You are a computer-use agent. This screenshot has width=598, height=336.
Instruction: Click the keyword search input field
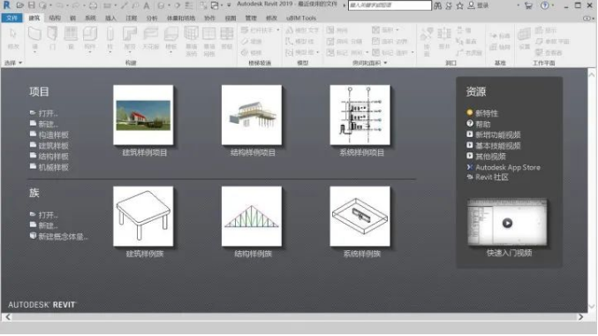point(390,5)
